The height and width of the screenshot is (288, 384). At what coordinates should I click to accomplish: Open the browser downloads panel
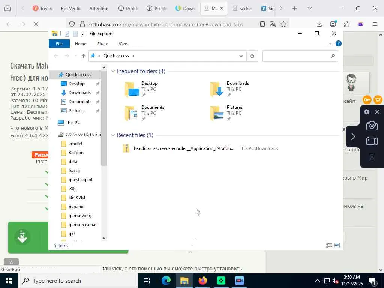pyautogui.click(x=319, y=24)
